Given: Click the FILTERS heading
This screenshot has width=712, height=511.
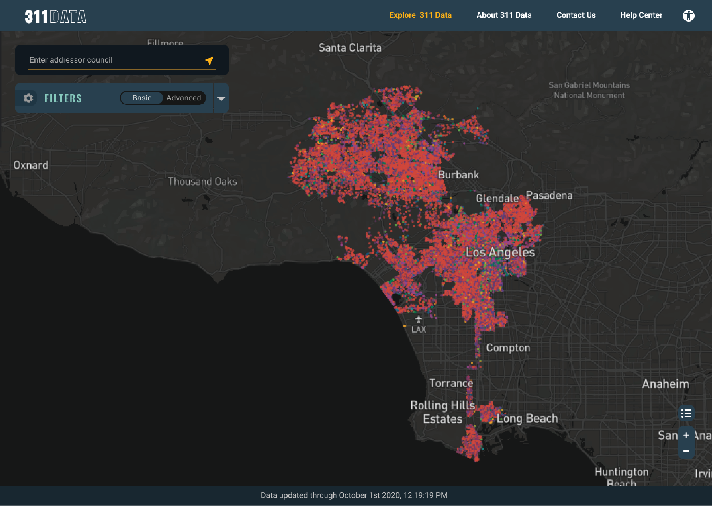Looking at the screenshot, I should point(63,98).
